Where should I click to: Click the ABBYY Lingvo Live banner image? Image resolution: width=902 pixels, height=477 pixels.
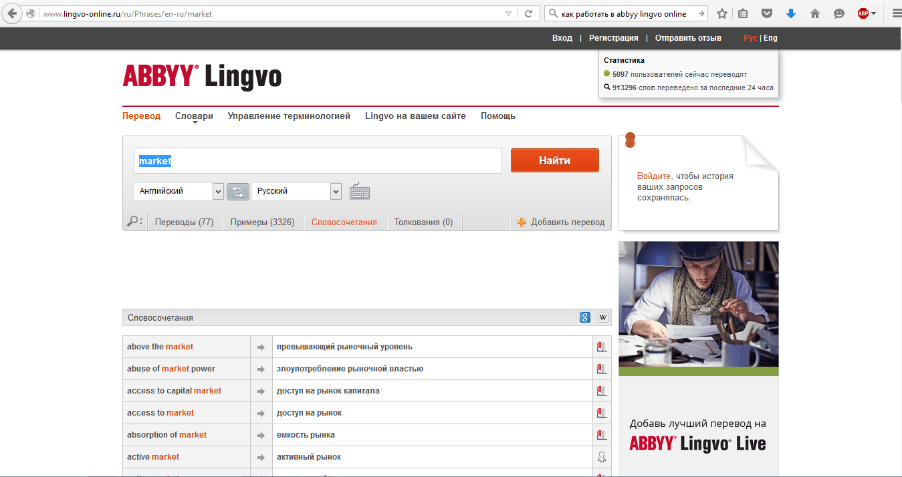click(698, 359)
